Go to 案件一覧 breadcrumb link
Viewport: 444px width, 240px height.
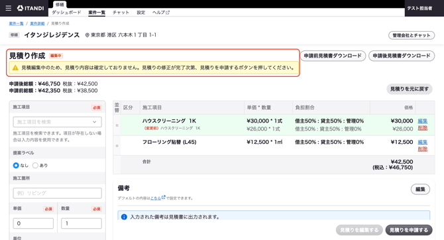[x=16, y=23]
